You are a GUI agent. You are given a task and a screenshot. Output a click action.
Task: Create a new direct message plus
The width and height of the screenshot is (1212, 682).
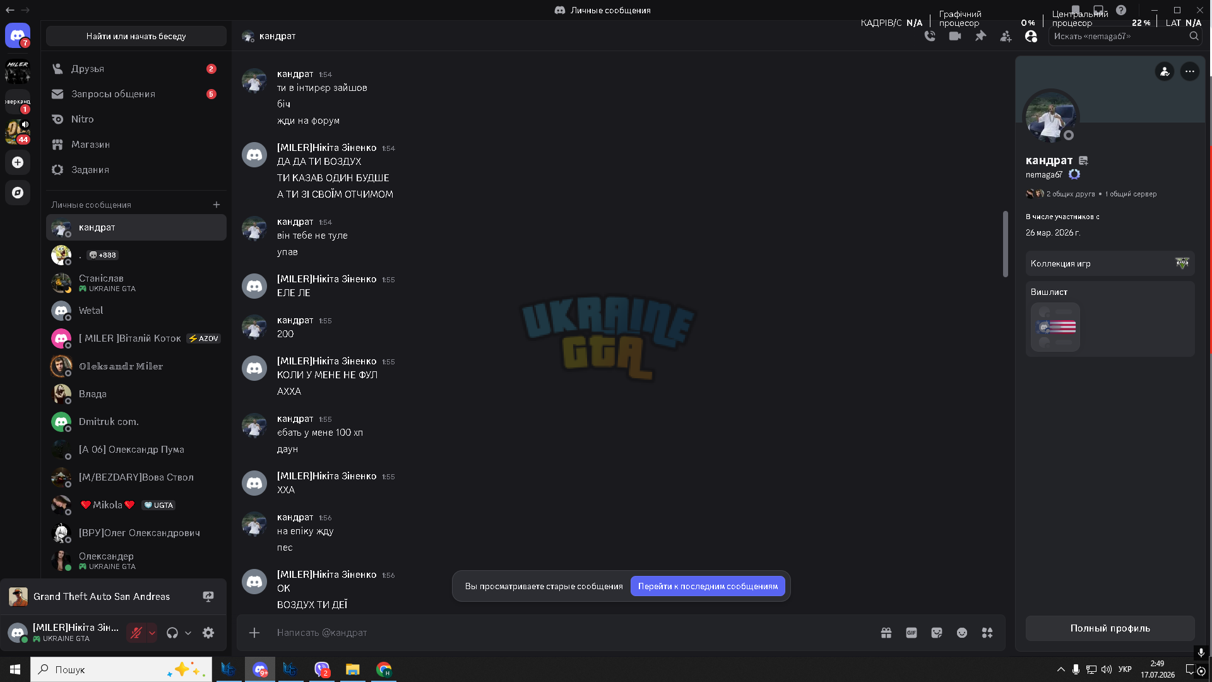pos(217,205)
